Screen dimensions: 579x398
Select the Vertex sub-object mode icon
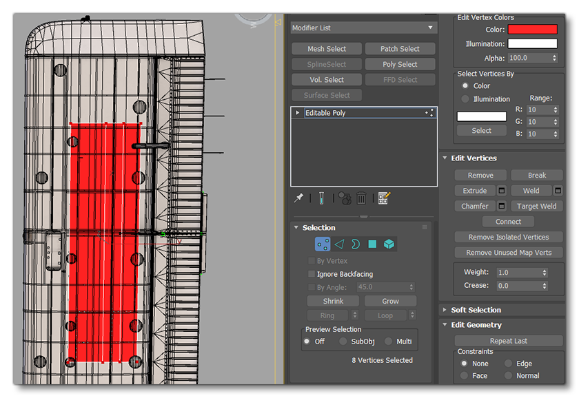(x=323, y=243)
